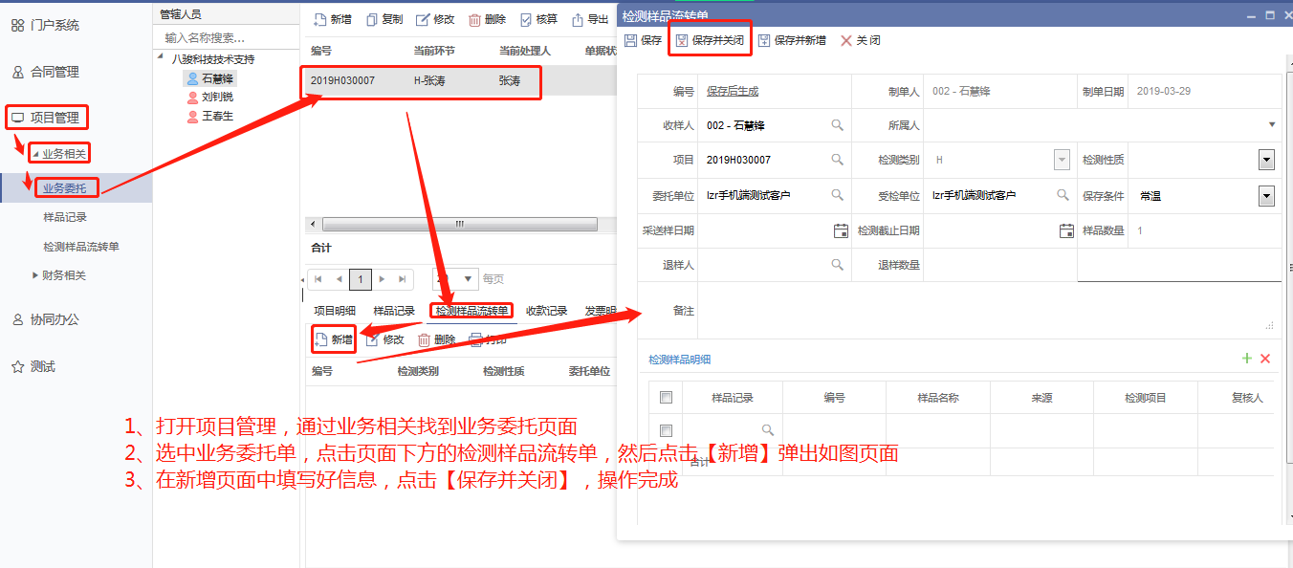Switch to the 检测样品流转单 tab
The height and width of the screenshot is (568, 1293).
coord(471,311)
